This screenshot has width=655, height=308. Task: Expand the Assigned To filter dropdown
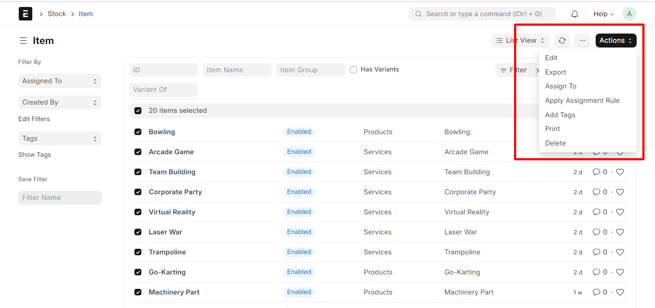pos(60,81)
